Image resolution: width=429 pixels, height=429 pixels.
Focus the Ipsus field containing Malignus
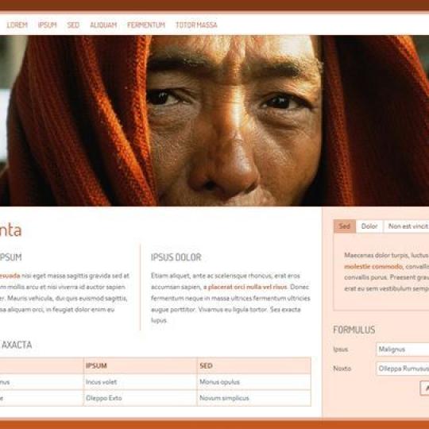click(403, 350)
